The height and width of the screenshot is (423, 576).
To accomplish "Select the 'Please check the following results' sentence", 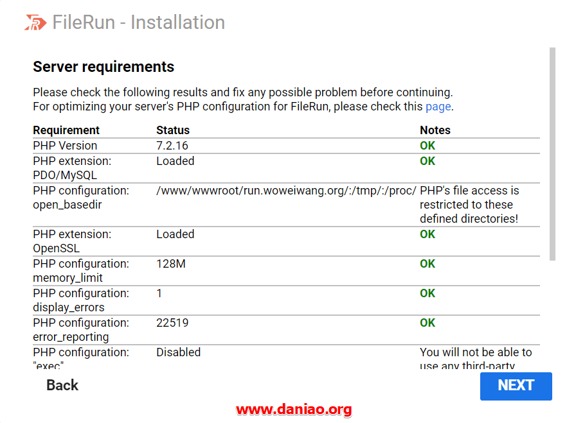I will 243,92.
